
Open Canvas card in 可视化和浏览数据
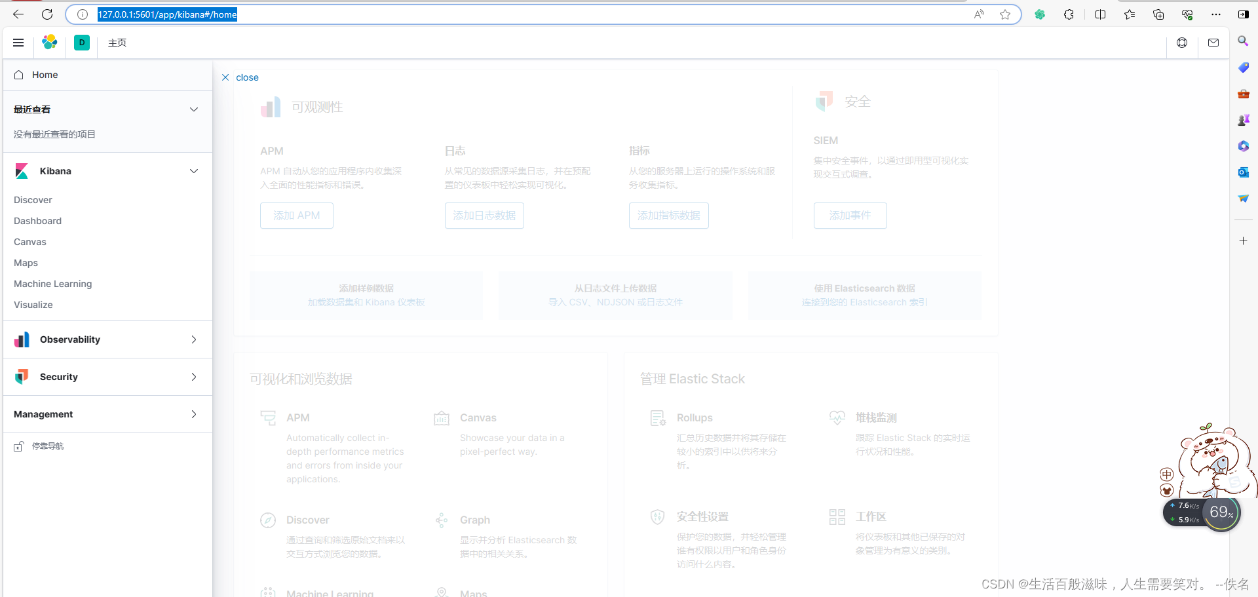478,418
